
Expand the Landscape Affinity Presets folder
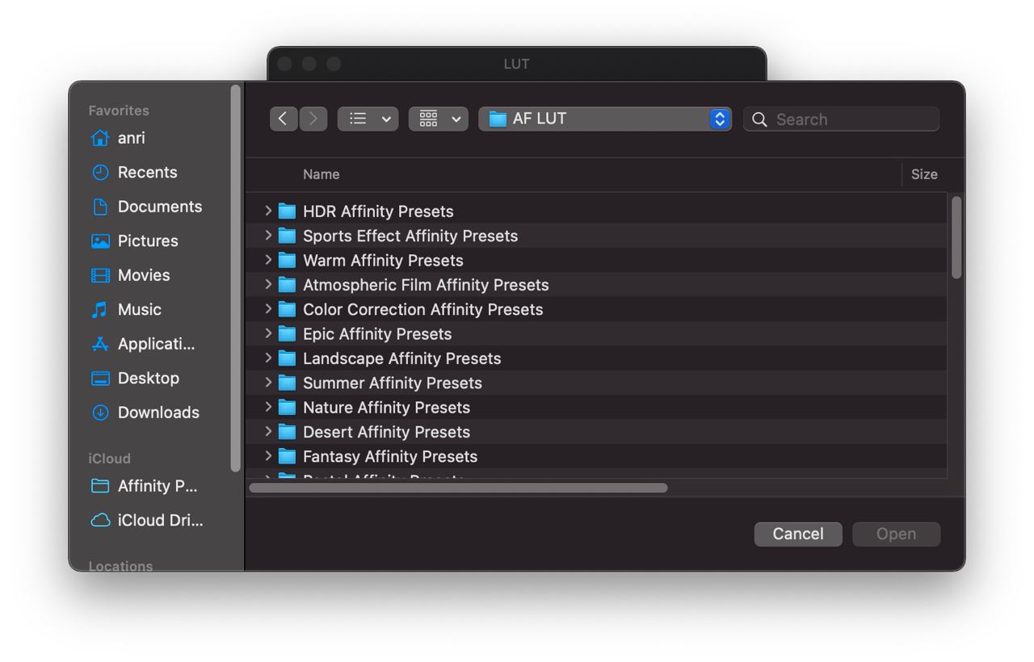tap(268, 358)
